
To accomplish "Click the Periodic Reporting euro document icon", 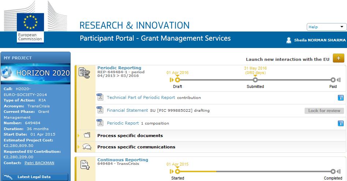I will (84, 73).
